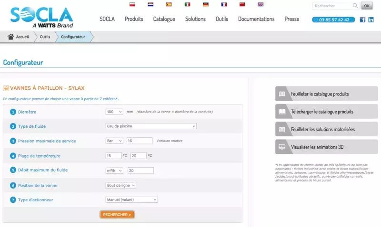Open the Facebook page icon

tap(362, 20)
